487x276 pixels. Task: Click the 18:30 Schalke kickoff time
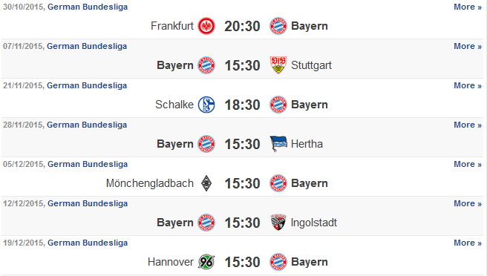coord(242,105)
